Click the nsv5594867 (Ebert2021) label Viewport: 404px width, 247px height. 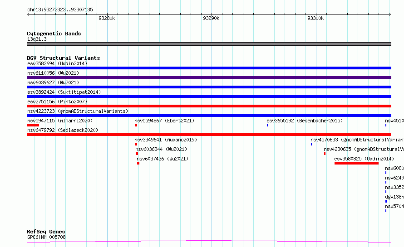pyautogui.click(x=164, y=121)
